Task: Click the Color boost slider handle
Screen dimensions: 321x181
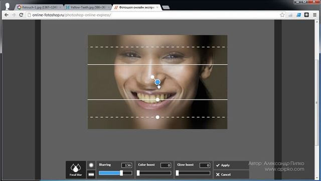Action: pos(138,173)
